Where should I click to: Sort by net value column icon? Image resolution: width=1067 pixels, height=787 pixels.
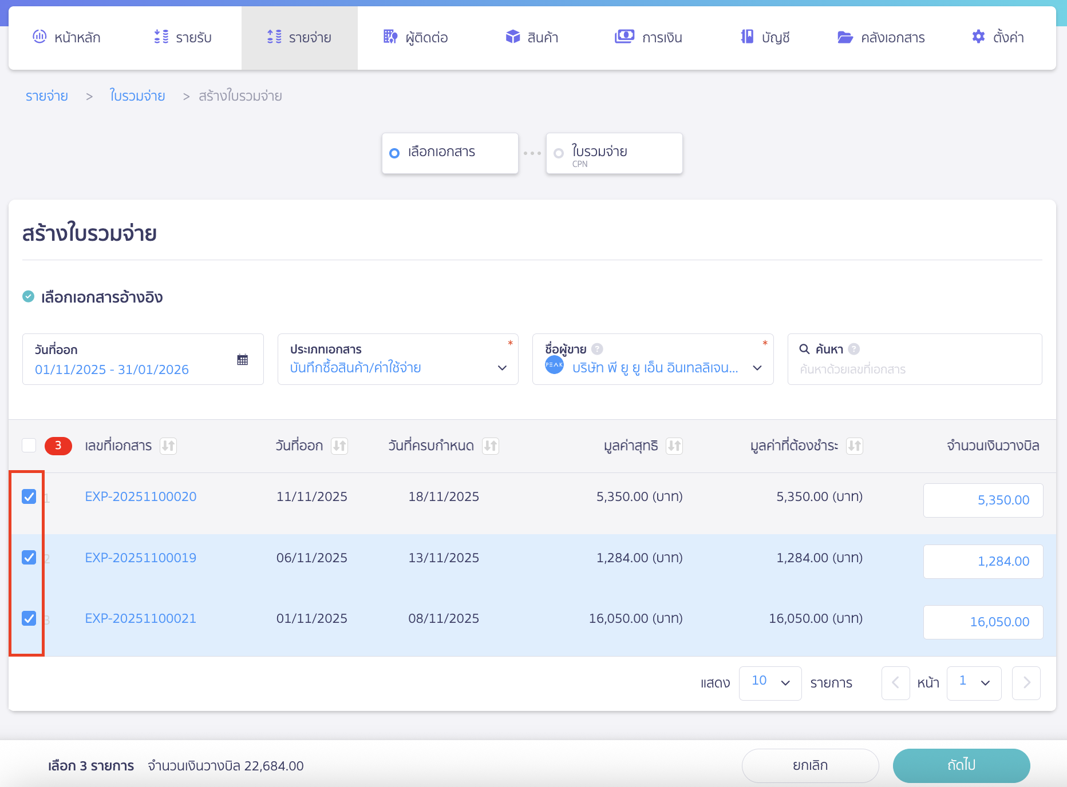(674, 446)
